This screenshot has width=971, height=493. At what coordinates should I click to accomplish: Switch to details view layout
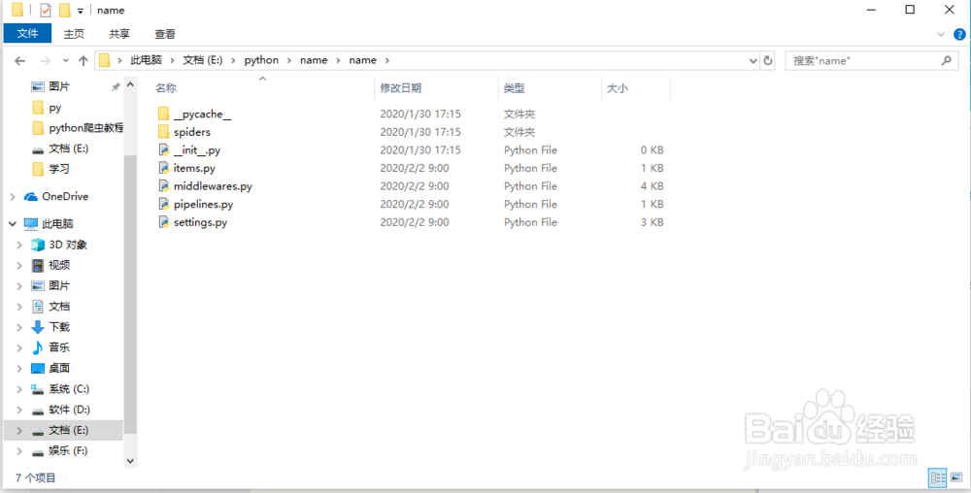(x=938, y=477)
